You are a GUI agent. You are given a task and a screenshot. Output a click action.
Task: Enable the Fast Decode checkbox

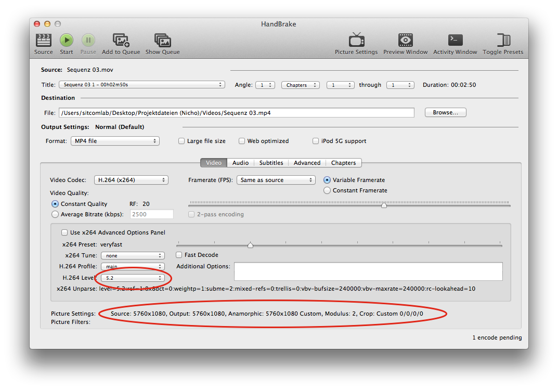coord(179,255)
